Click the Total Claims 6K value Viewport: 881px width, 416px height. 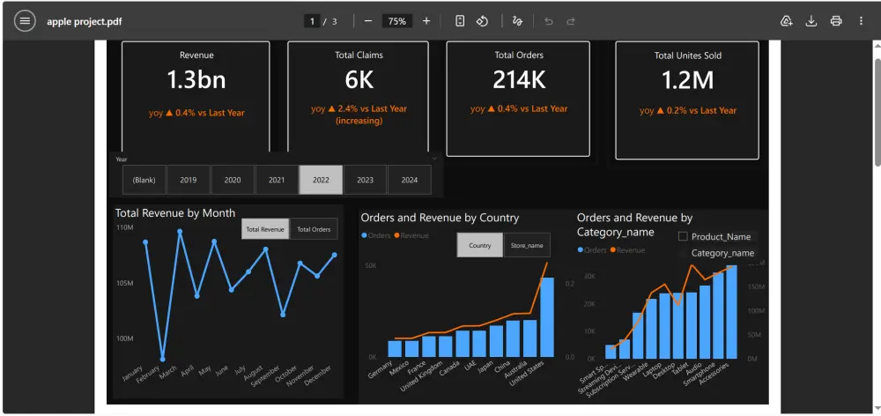tap(359, 80)
